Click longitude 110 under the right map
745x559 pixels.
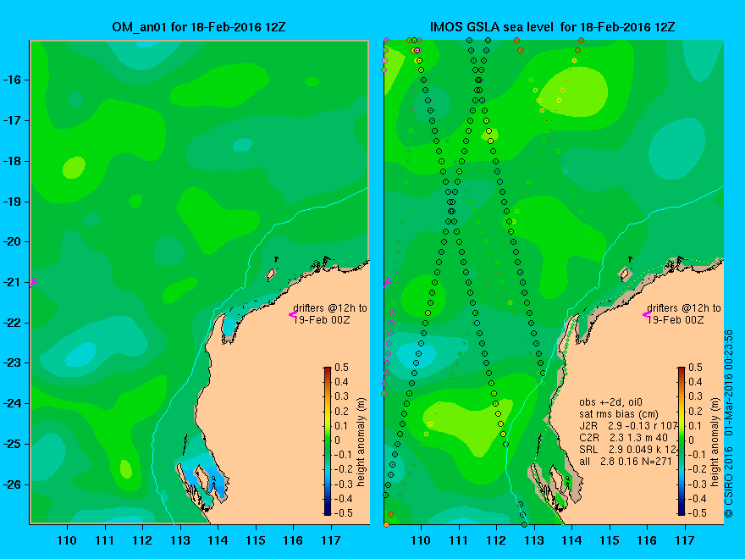point(421,540)
